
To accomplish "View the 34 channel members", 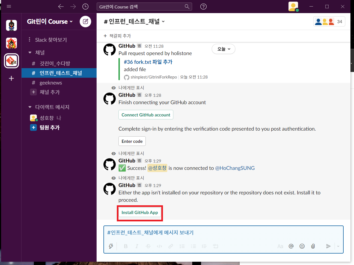I will pos(329,22).
